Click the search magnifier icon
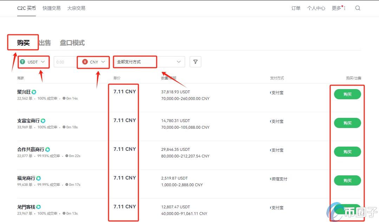The height and width of the screenshot is (222, 379). (358, 8)
